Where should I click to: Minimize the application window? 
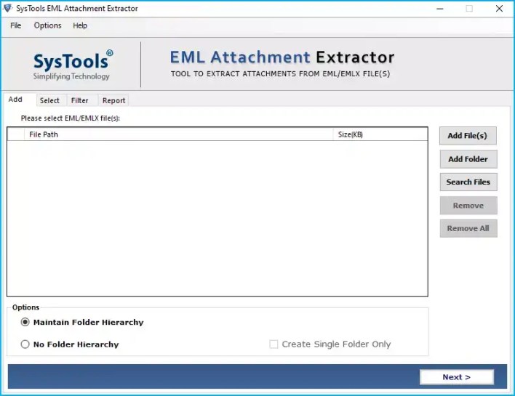440,9
